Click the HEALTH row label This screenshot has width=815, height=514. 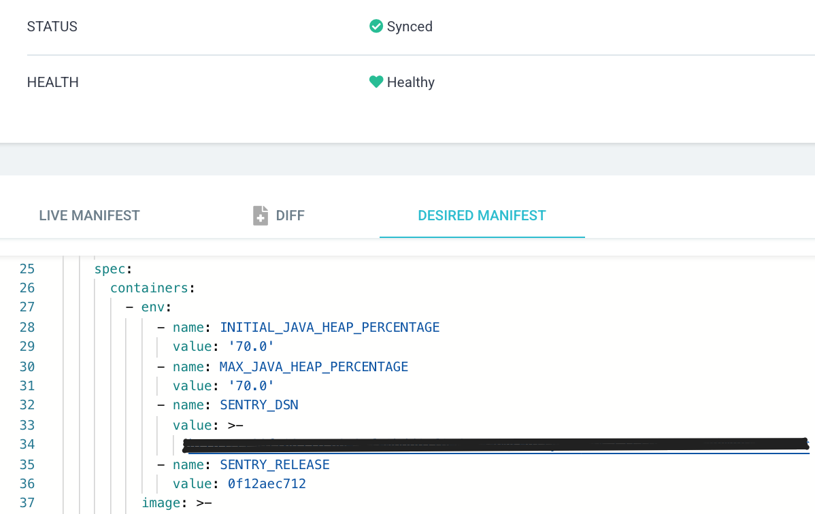52,82
